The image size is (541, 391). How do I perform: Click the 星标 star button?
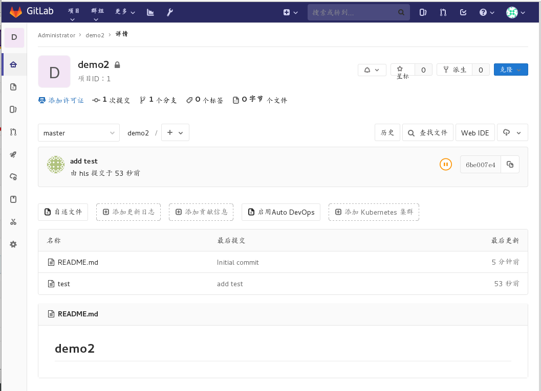[402, 70]
